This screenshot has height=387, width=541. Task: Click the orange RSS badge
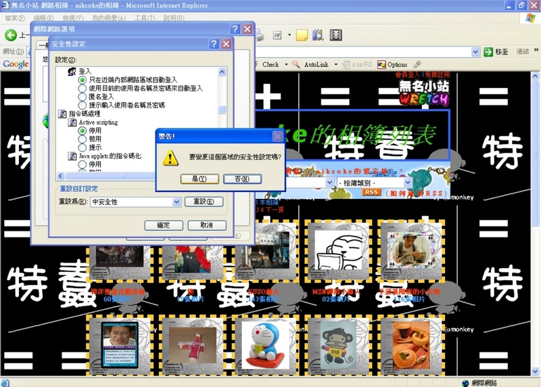pyautogui.click(x=371, y=192)
